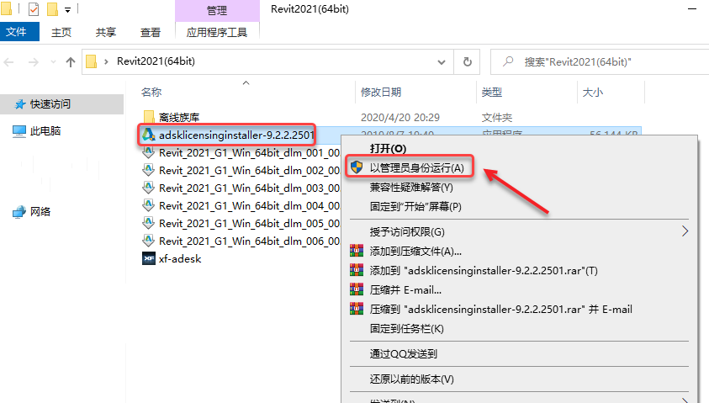Viewport: 709px width, 403px height.
Task: Choose 压缩到 rar 并 E-mail entry
Action: 501,310
